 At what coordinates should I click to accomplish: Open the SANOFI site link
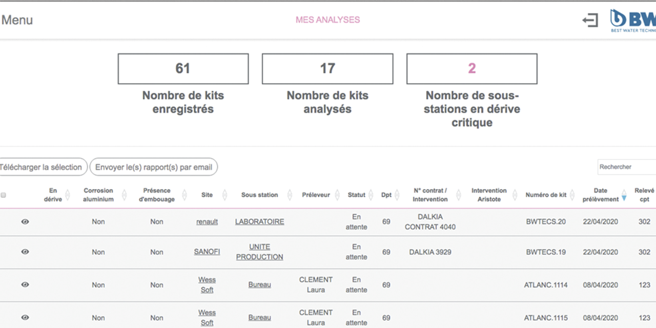(x=207, y=252)
